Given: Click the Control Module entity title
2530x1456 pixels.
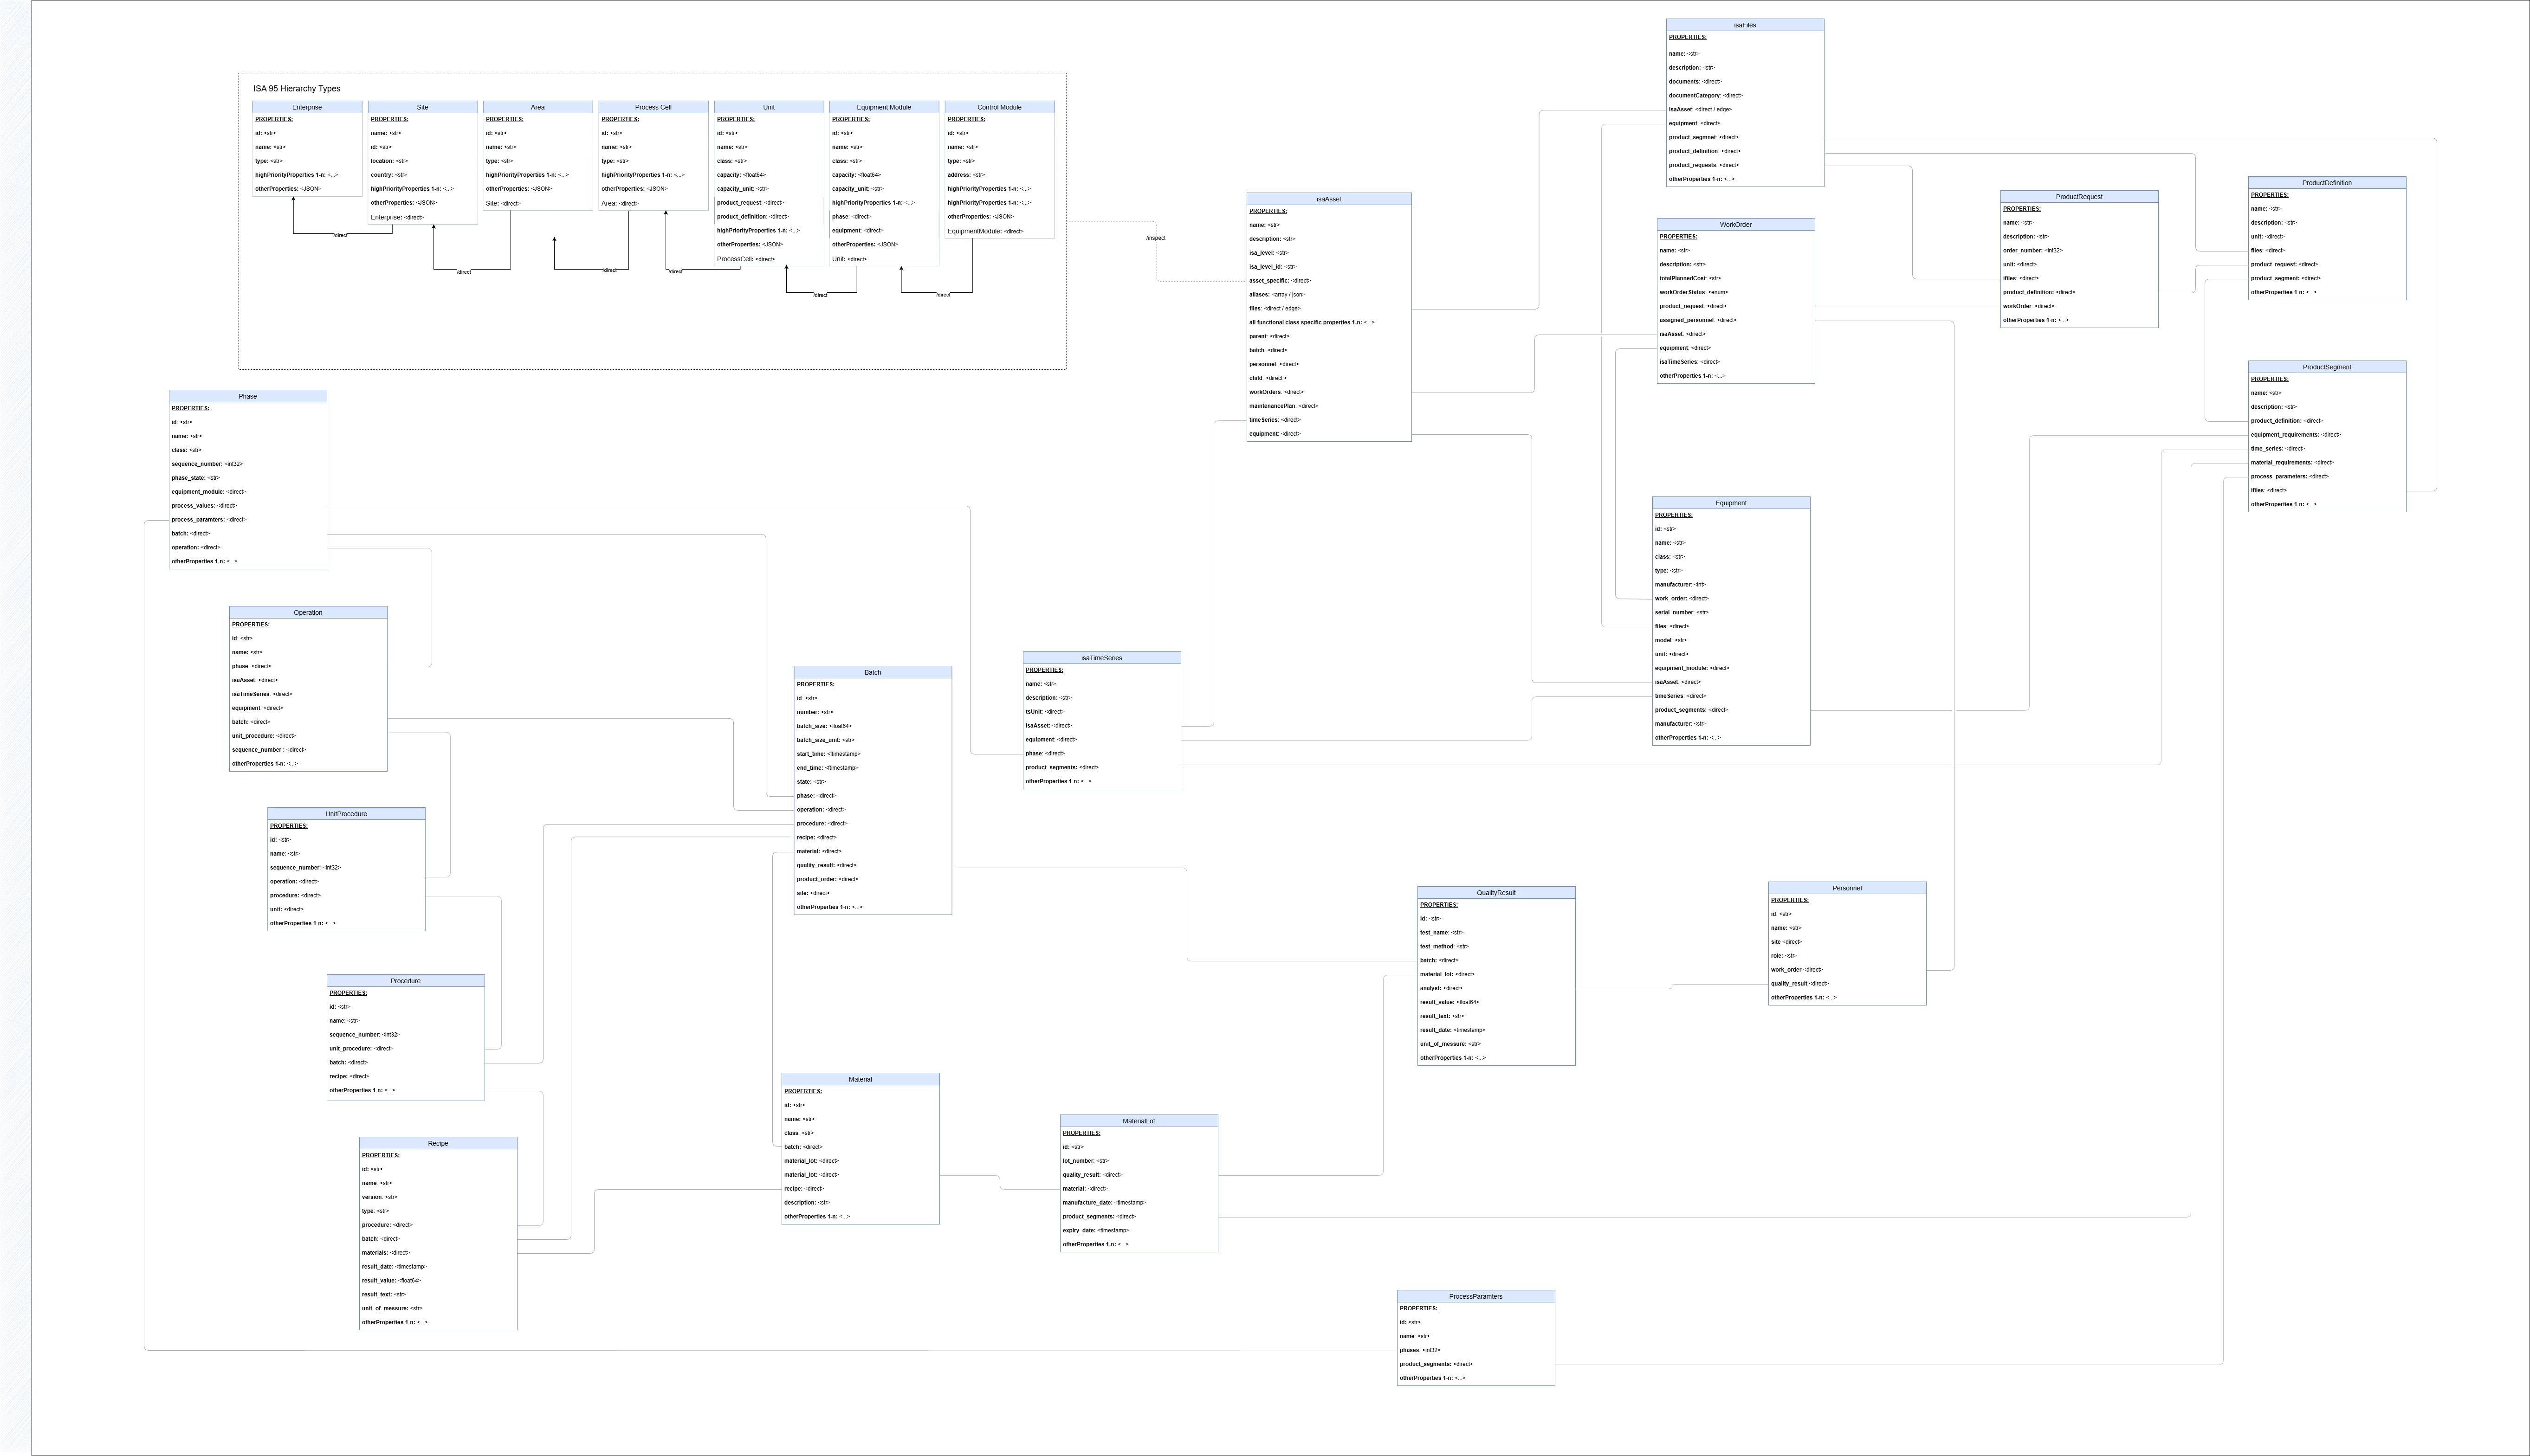Looking at the screenshot, I should [x=999, y=107].
